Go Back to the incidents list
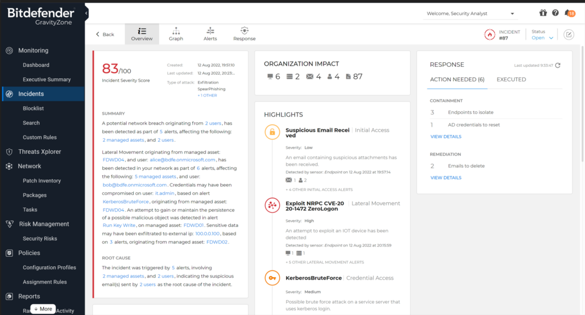 (x=105, y=34)
